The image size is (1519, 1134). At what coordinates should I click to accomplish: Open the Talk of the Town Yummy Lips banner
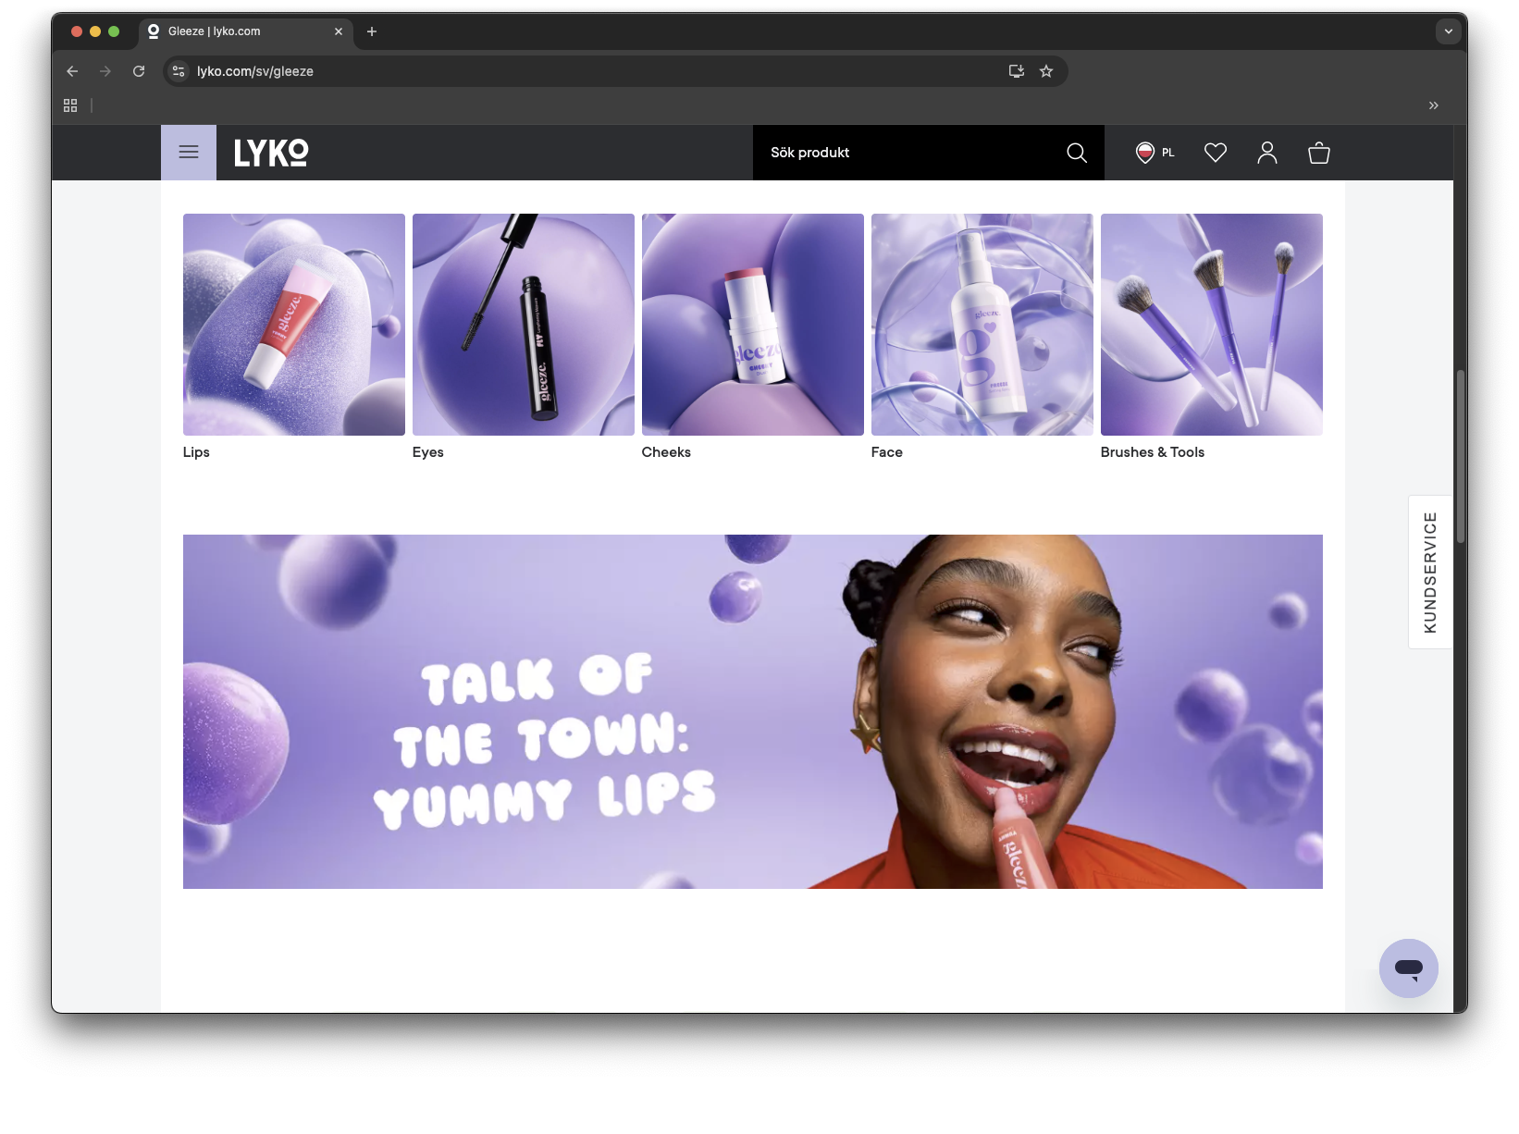click(x=753, y=711)
